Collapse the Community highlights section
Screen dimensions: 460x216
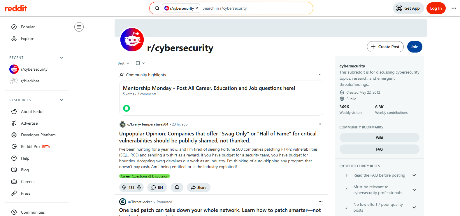319,75
